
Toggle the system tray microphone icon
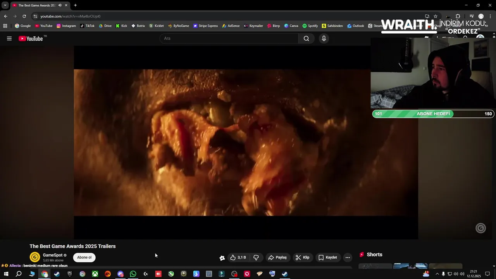coord(443,274)
